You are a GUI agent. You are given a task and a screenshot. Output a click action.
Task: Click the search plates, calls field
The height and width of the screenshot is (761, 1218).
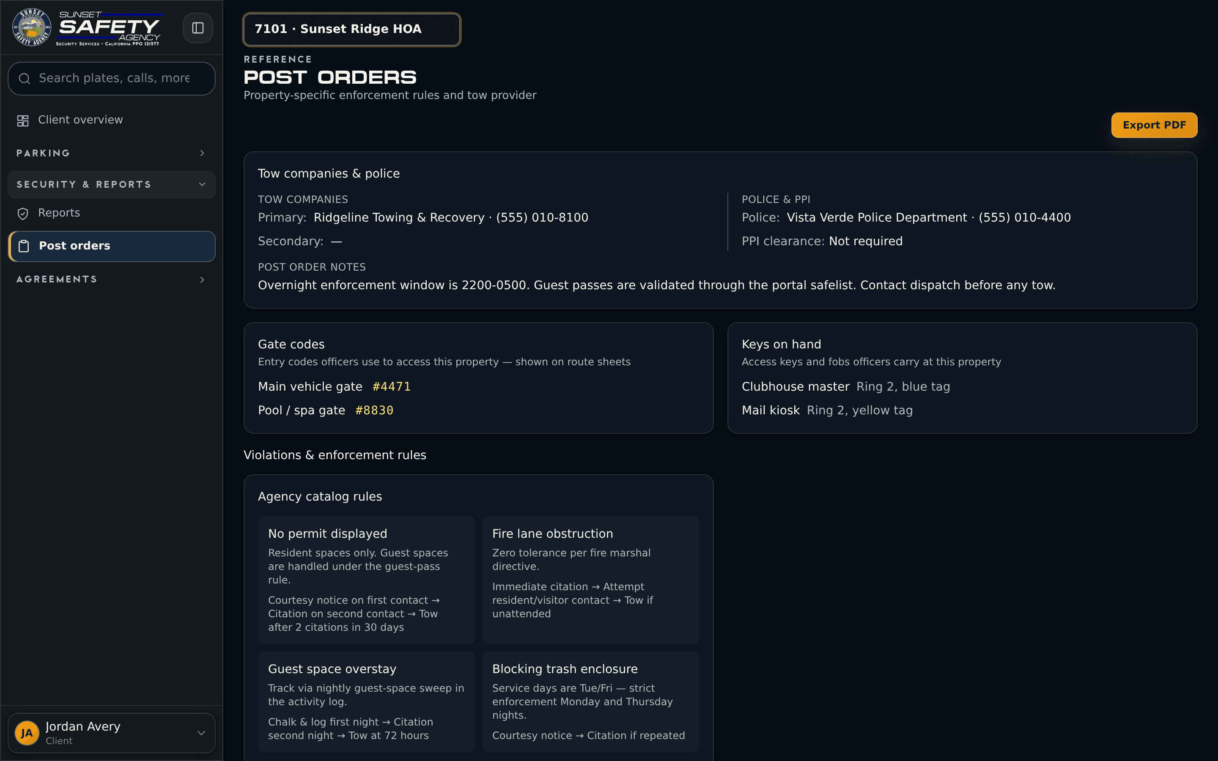112,79
